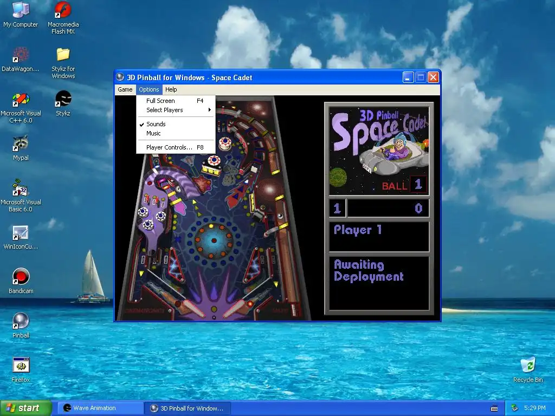The width and height of the screenshot is (555, 416).
Task: Open the My Computer desktop icon
Action: (x=21, y=15)
